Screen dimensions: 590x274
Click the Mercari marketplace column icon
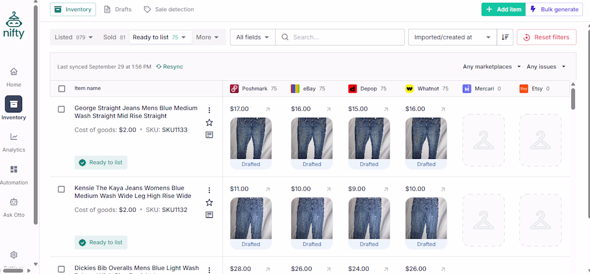(x=467, y=89)
